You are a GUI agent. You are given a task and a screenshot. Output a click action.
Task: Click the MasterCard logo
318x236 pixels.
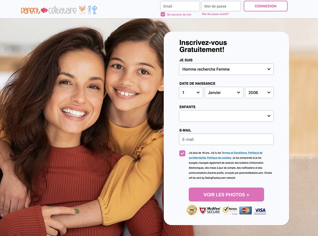pyautogui.click(x=245, y=211)
